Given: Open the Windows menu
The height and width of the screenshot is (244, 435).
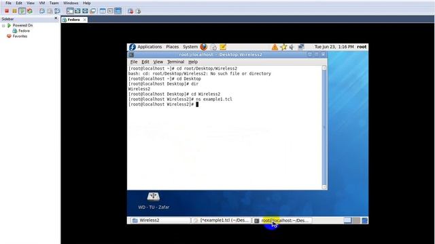Looking at the screenshot, I should tap(71, 3).
